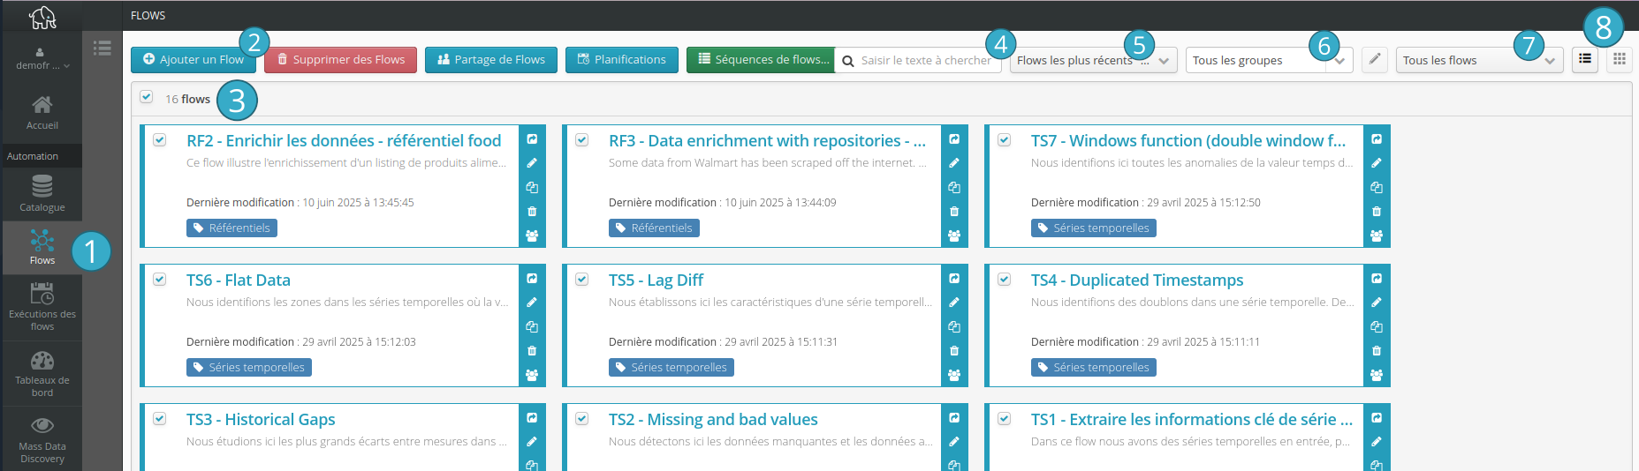Click the 'Ajouter un Flow' button
The height and width of the screenshot is (471, 1639).
pos(193,60)
